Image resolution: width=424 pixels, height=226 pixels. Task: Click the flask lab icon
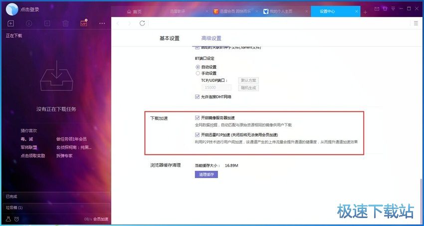coord(8,219)
